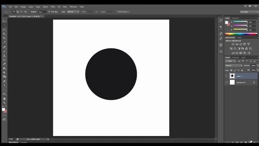Image resolution: width=259 pixels, height=146 pixels.
Task: Select the Lasso tool
Action: pyautogui.click(x=4, y=30)
